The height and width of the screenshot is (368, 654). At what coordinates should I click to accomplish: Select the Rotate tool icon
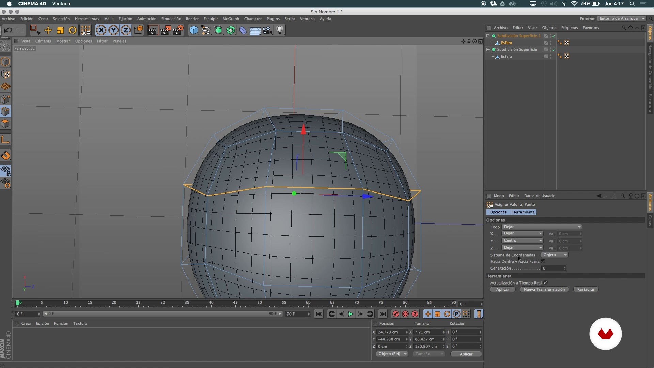click(x=73, y=30)
